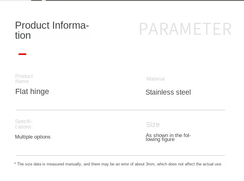
Task: Click the "Flat hinge" product name value
Action: point(32,92)
